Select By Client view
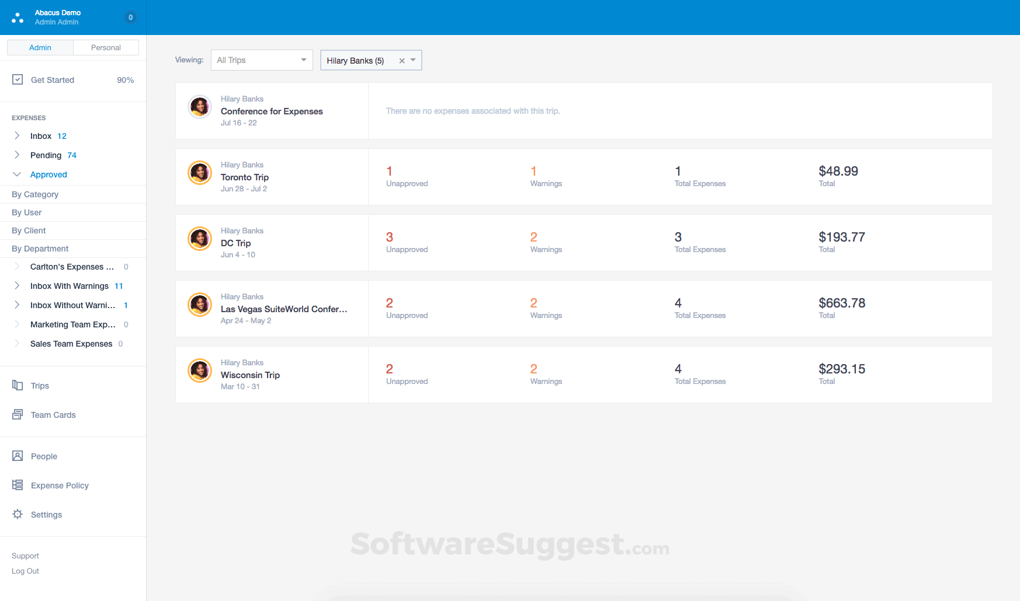Image resolution: width=1020 pixels, height=601 pixels. (29, 230)
